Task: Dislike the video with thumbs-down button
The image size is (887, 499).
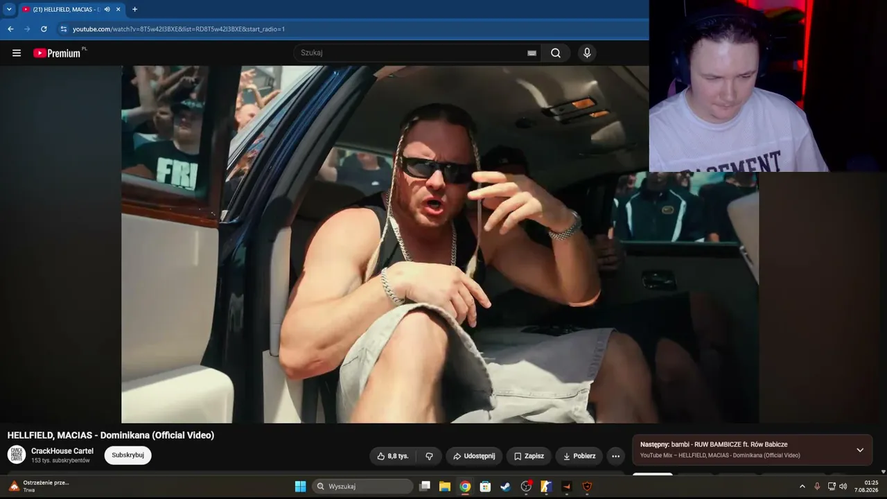Action: coord(429,456)
